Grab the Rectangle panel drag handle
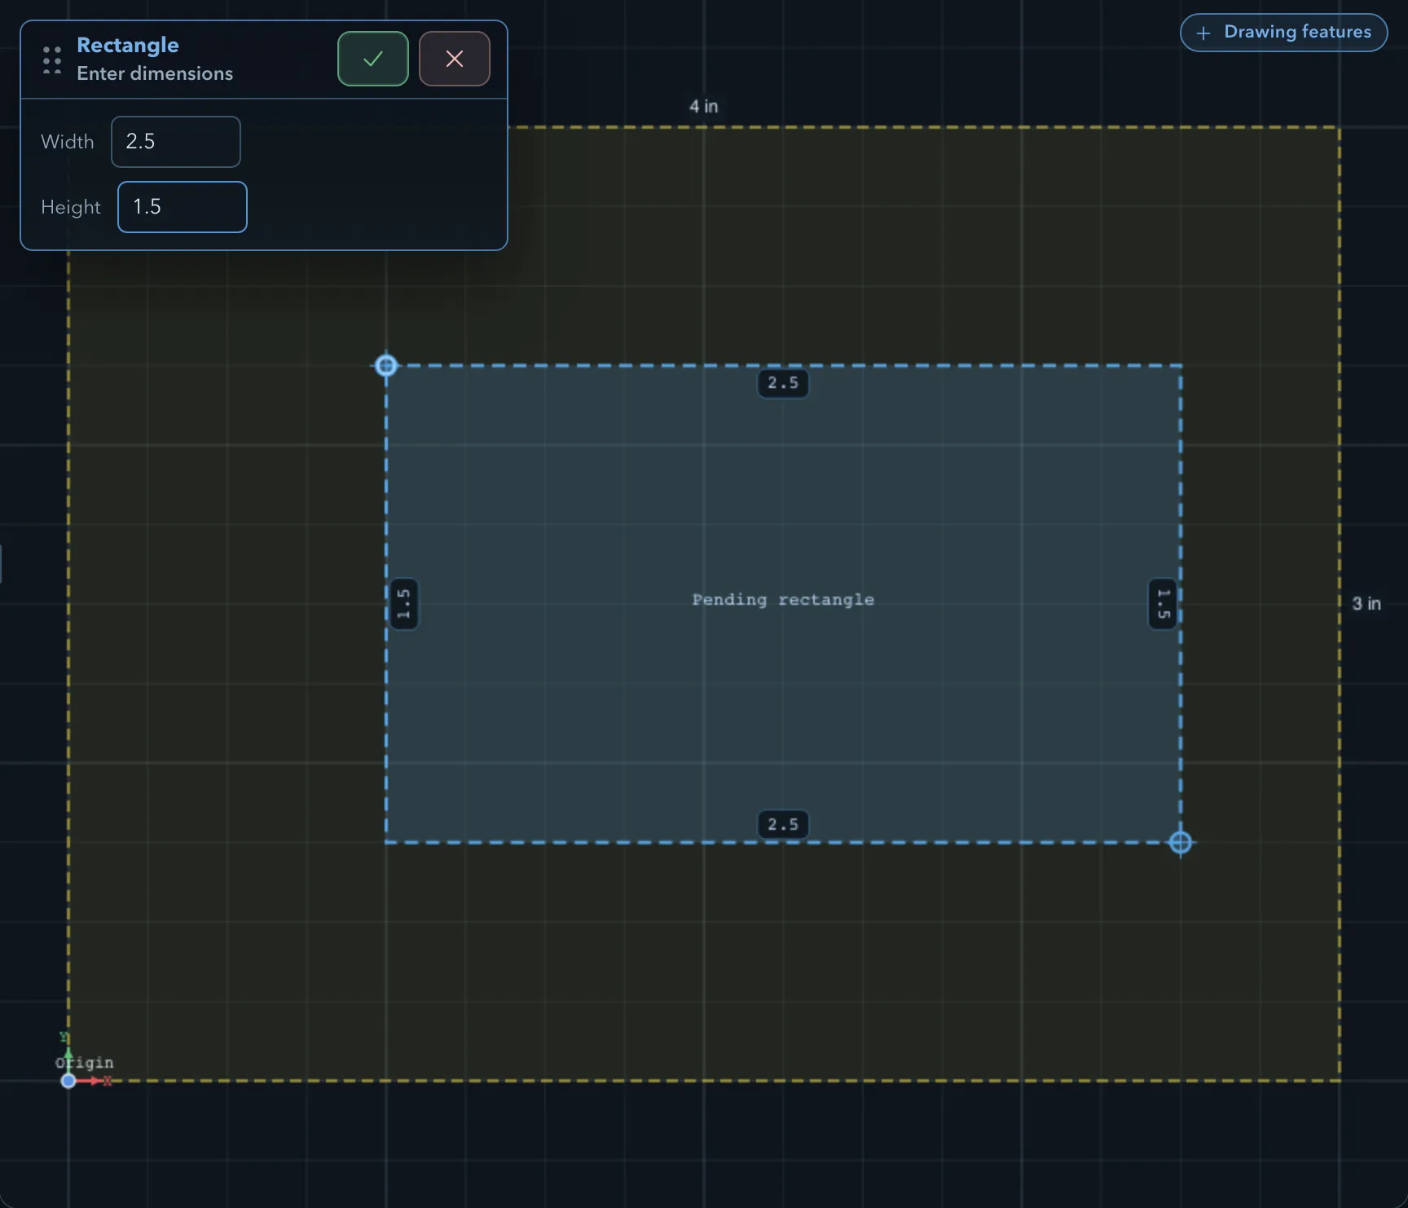This screenshot has width=1408, height=1208. click(52, 60)
